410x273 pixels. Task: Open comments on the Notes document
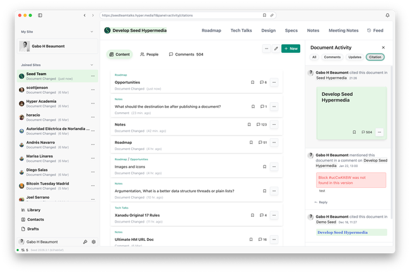(x=262, y=125)
